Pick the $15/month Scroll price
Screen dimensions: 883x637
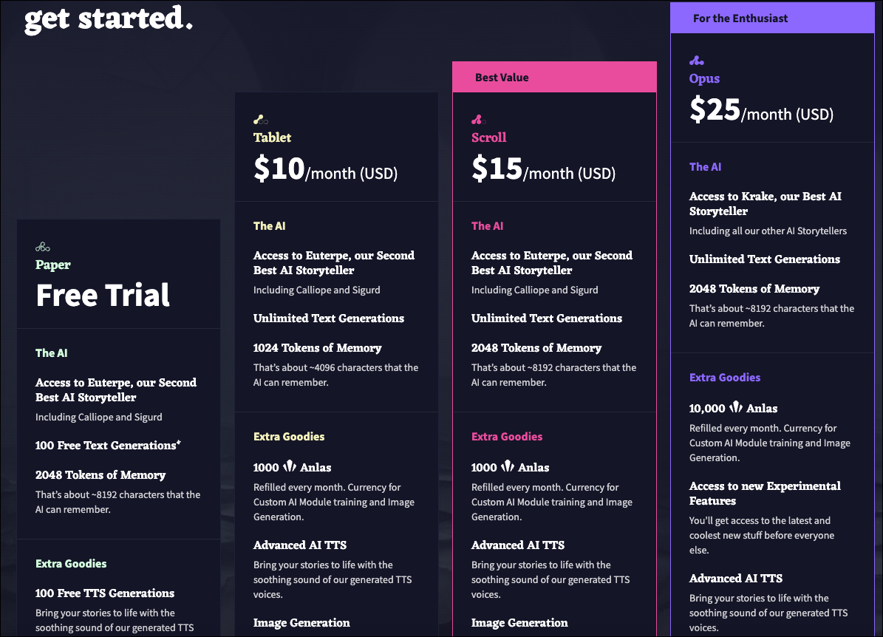543,170
